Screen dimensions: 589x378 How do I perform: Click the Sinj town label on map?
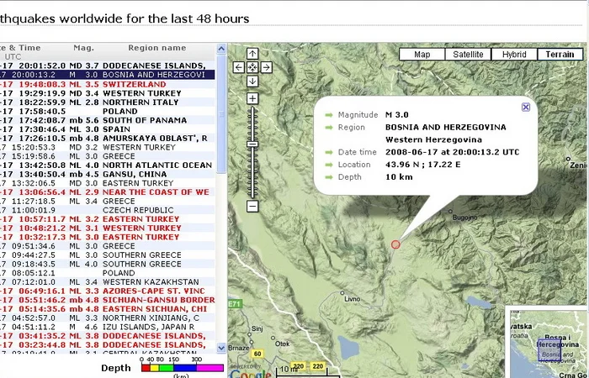click(257, 329)
